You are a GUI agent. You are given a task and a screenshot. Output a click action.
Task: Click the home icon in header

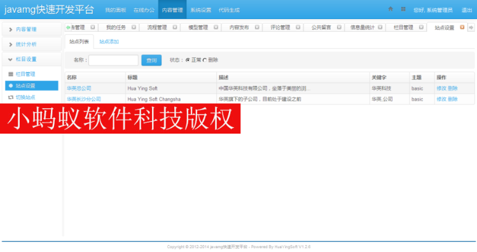pyautogui.click(x=391, y=9)
